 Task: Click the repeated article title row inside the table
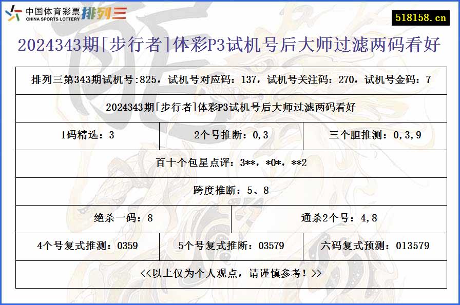[x=230, y=108]
